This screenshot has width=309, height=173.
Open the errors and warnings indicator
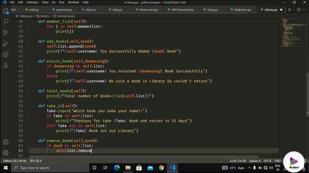click(x=36, y=161)
